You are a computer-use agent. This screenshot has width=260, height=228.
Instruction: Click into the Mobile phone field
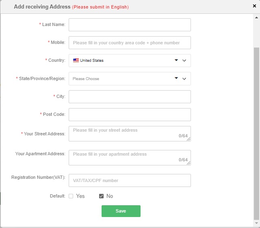tap(130, 43)
